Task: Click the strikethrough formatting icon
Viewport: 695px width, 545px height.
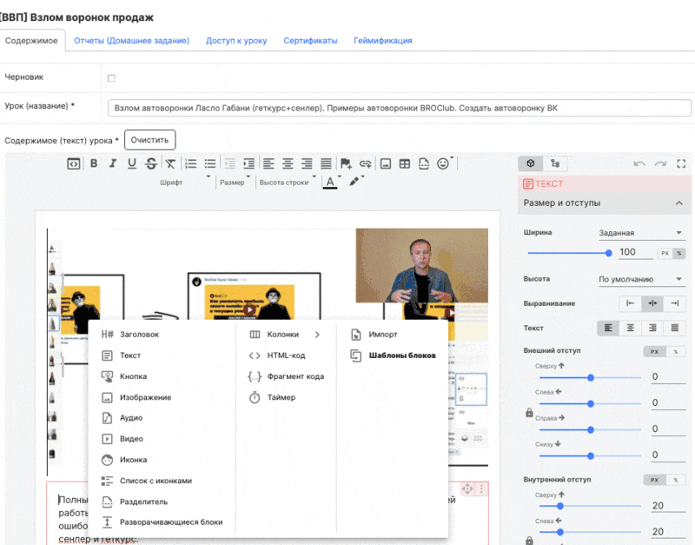Action: pyautogui.click(x=151, y=163)
